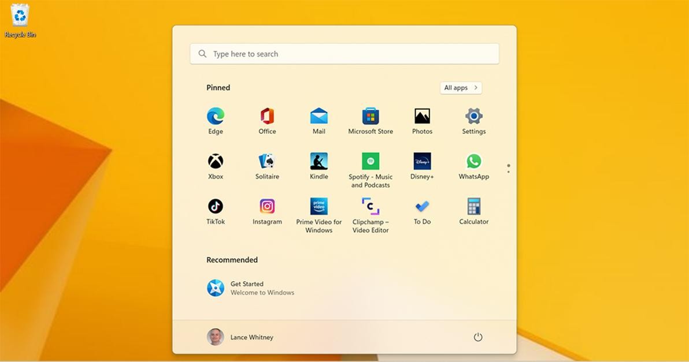Viewport: 689px width, 362px height.
Task: Open Lance Whitney's account menu
Action: [x=240, y=337]
